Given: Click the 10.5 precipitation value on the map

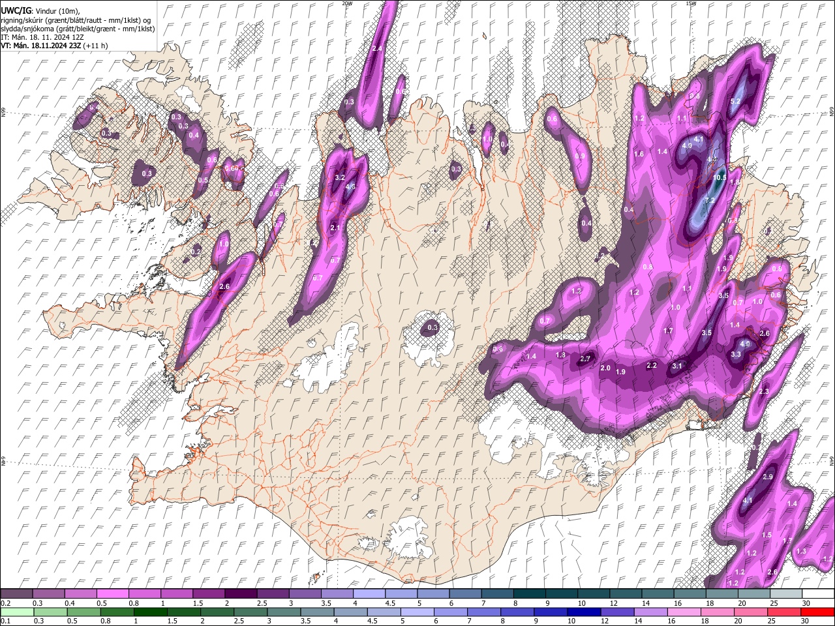Looking at the screenshot, I should coord(720,177).
